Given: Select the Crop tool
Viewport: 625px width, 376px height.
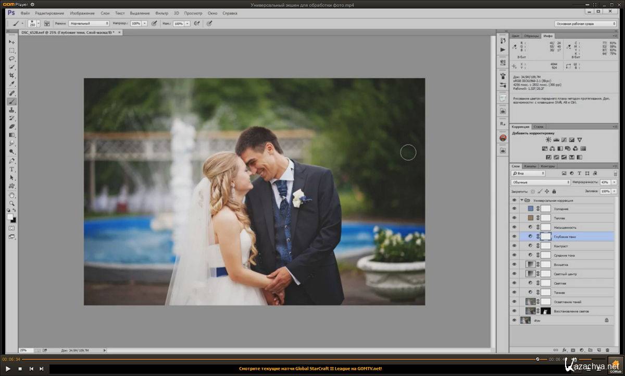Looking at the screenshot, I should [x=12, y=76].
